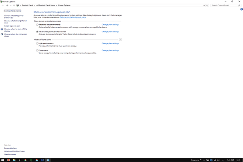Restore down the Power Options window

click(x=232, y=1)
